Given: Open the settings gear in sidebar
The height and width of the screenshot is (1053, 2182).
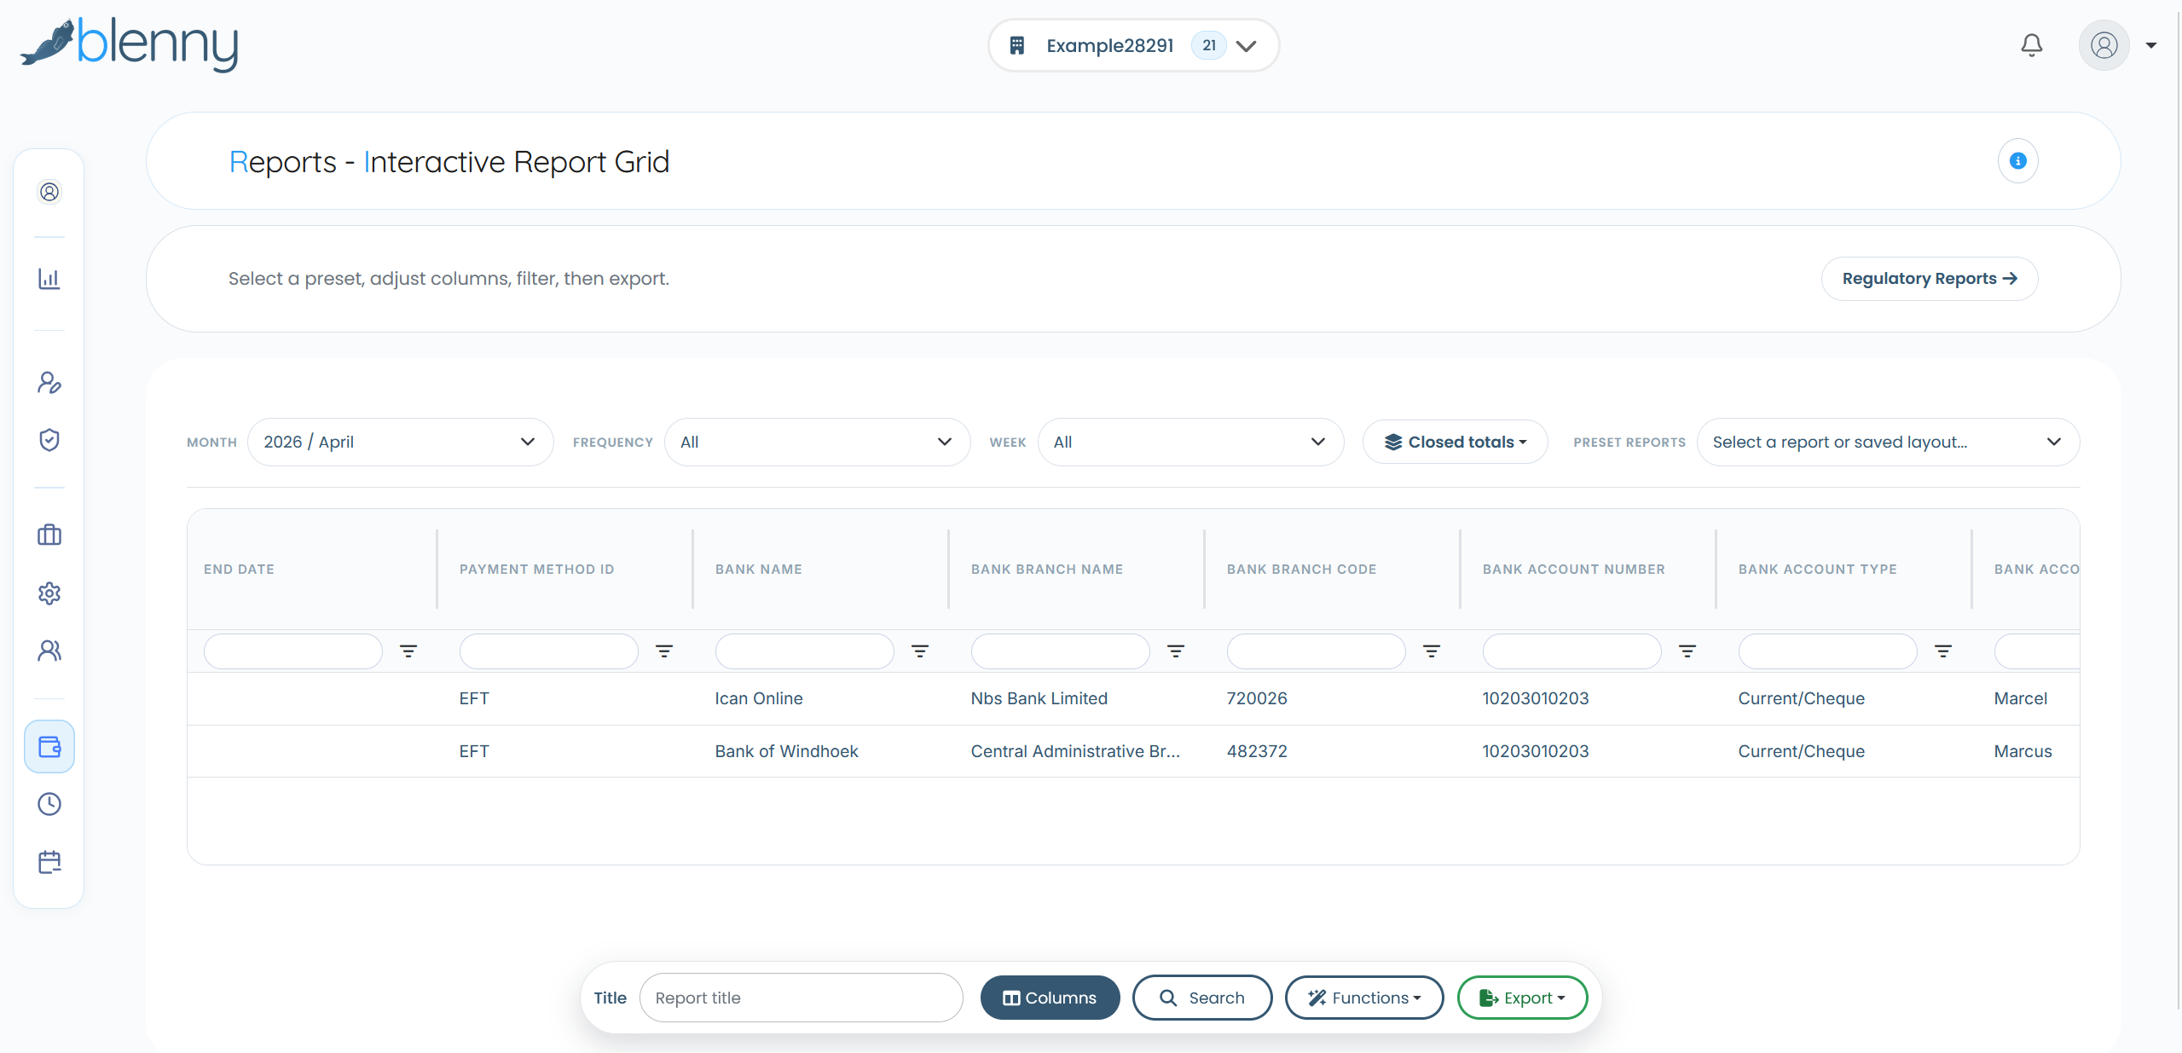Looking at the screenshot, I should pos(49,593).
